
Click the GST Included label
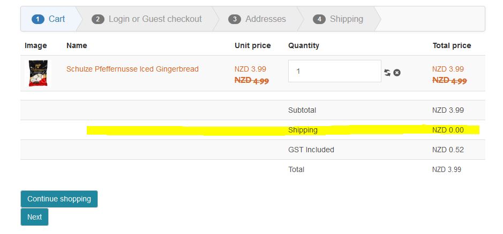click(311, 150)
